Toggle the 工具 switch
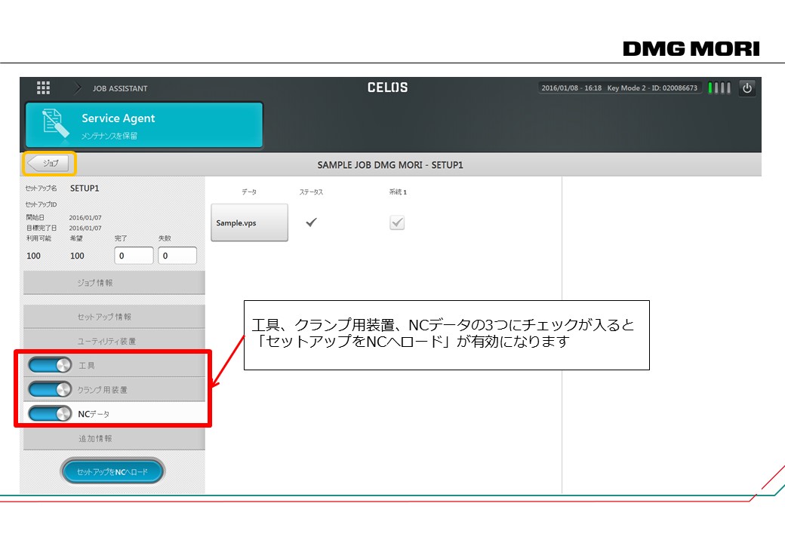This screenshot has width=785, height=543. coord(50,365)
